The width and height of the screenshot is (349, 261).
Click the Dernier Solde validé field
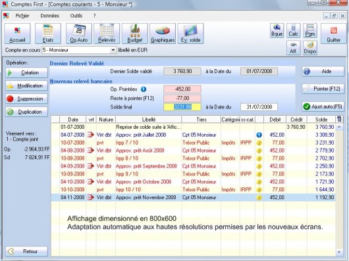(182, 71)
